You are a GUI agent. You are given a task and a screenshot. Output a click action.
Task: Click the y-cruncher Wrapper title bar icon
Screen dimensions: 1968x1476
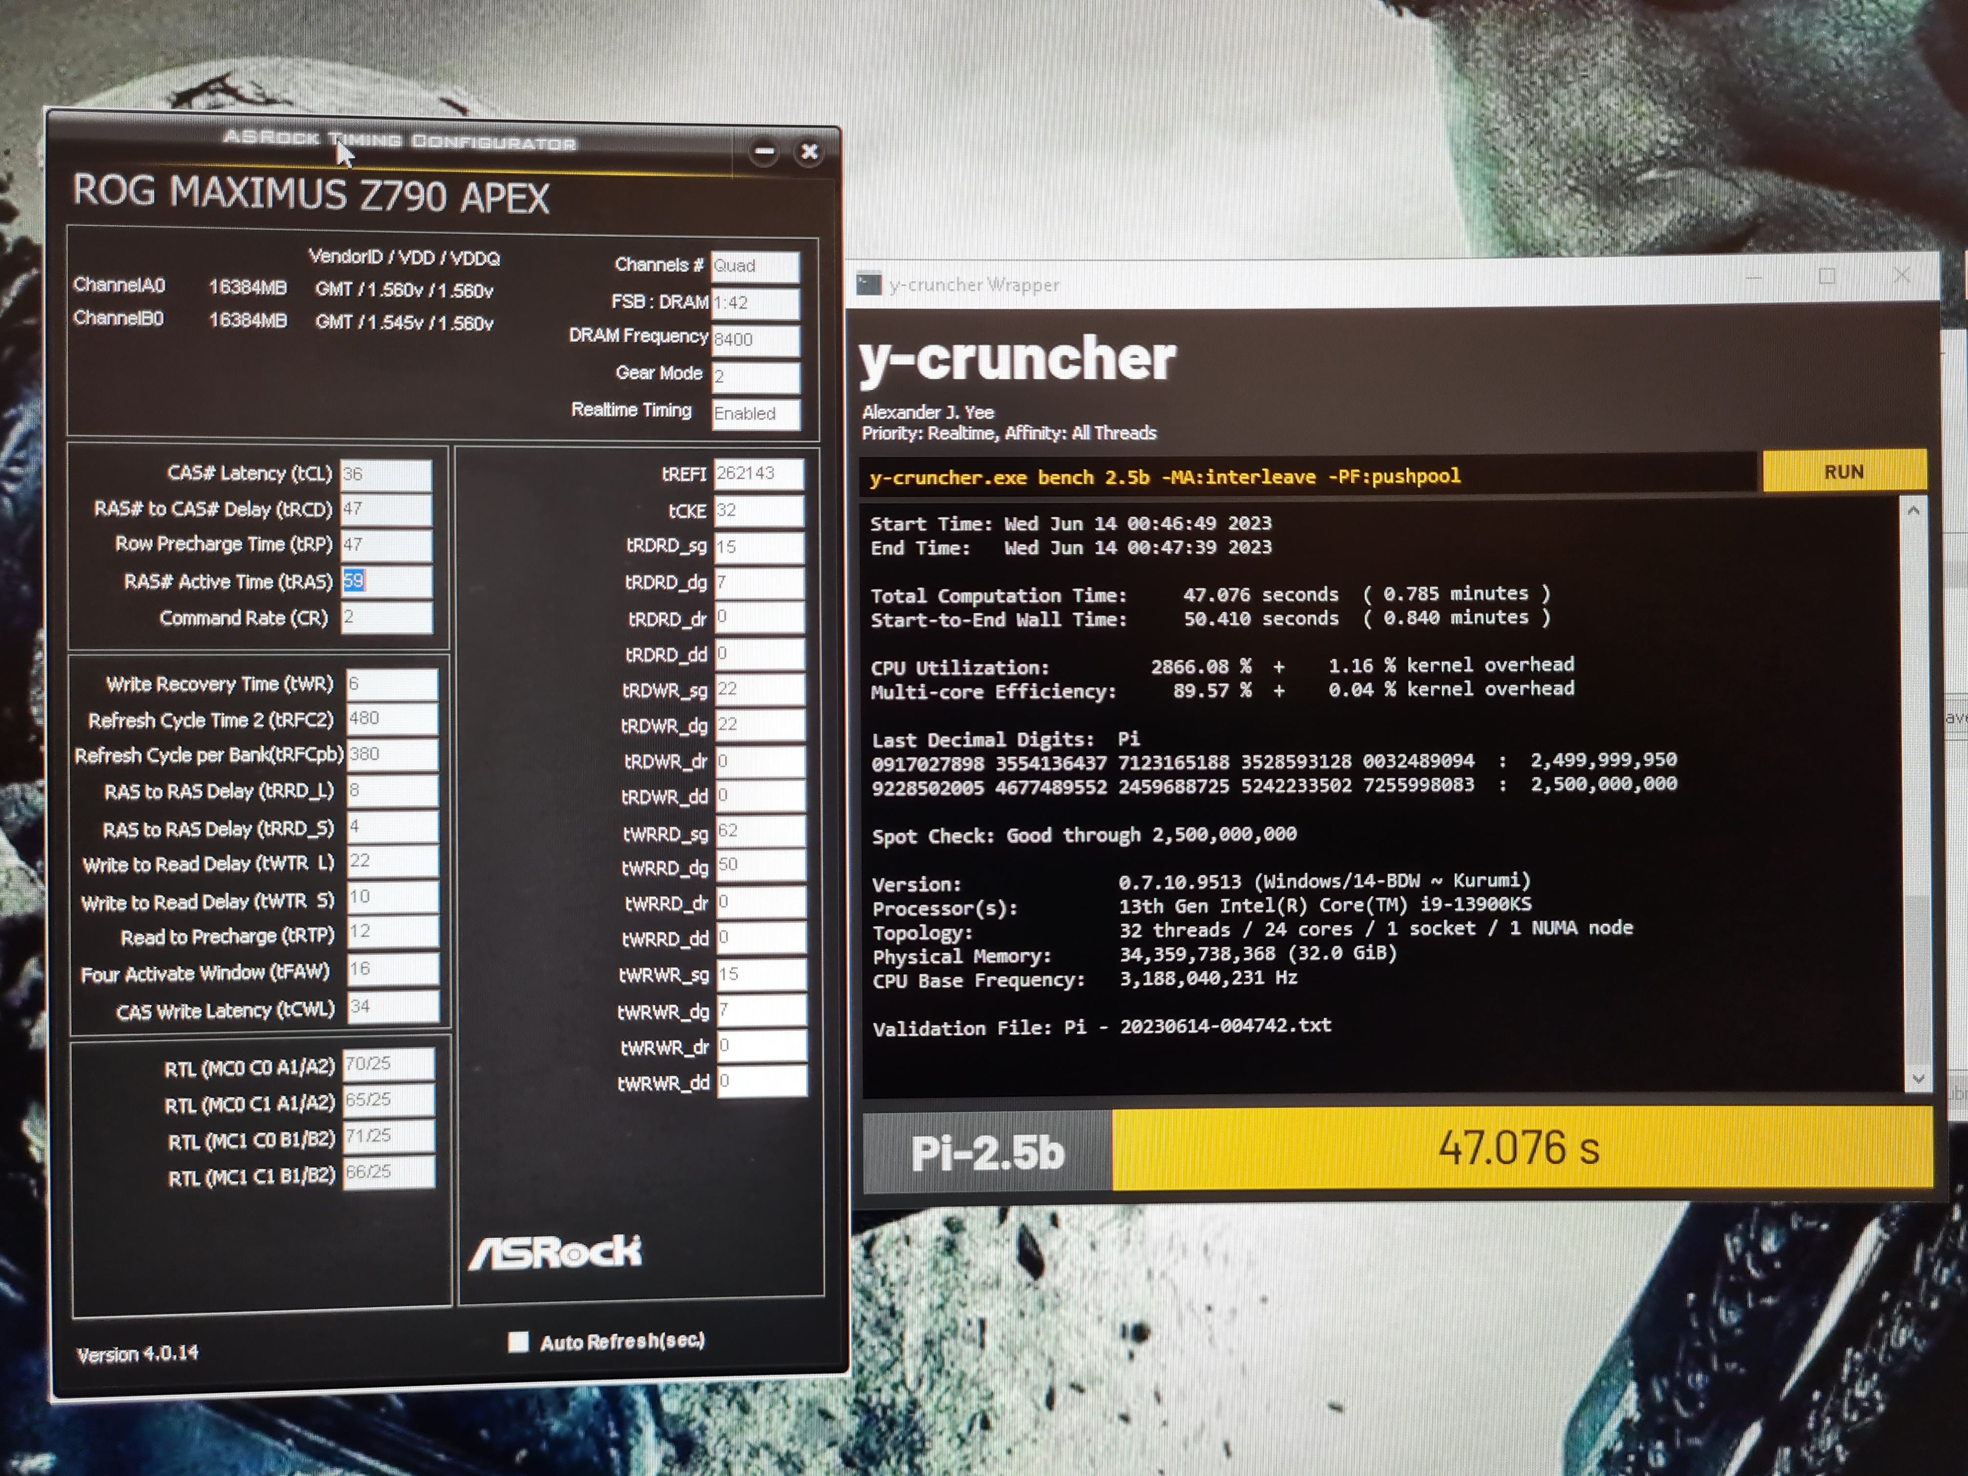868,284
